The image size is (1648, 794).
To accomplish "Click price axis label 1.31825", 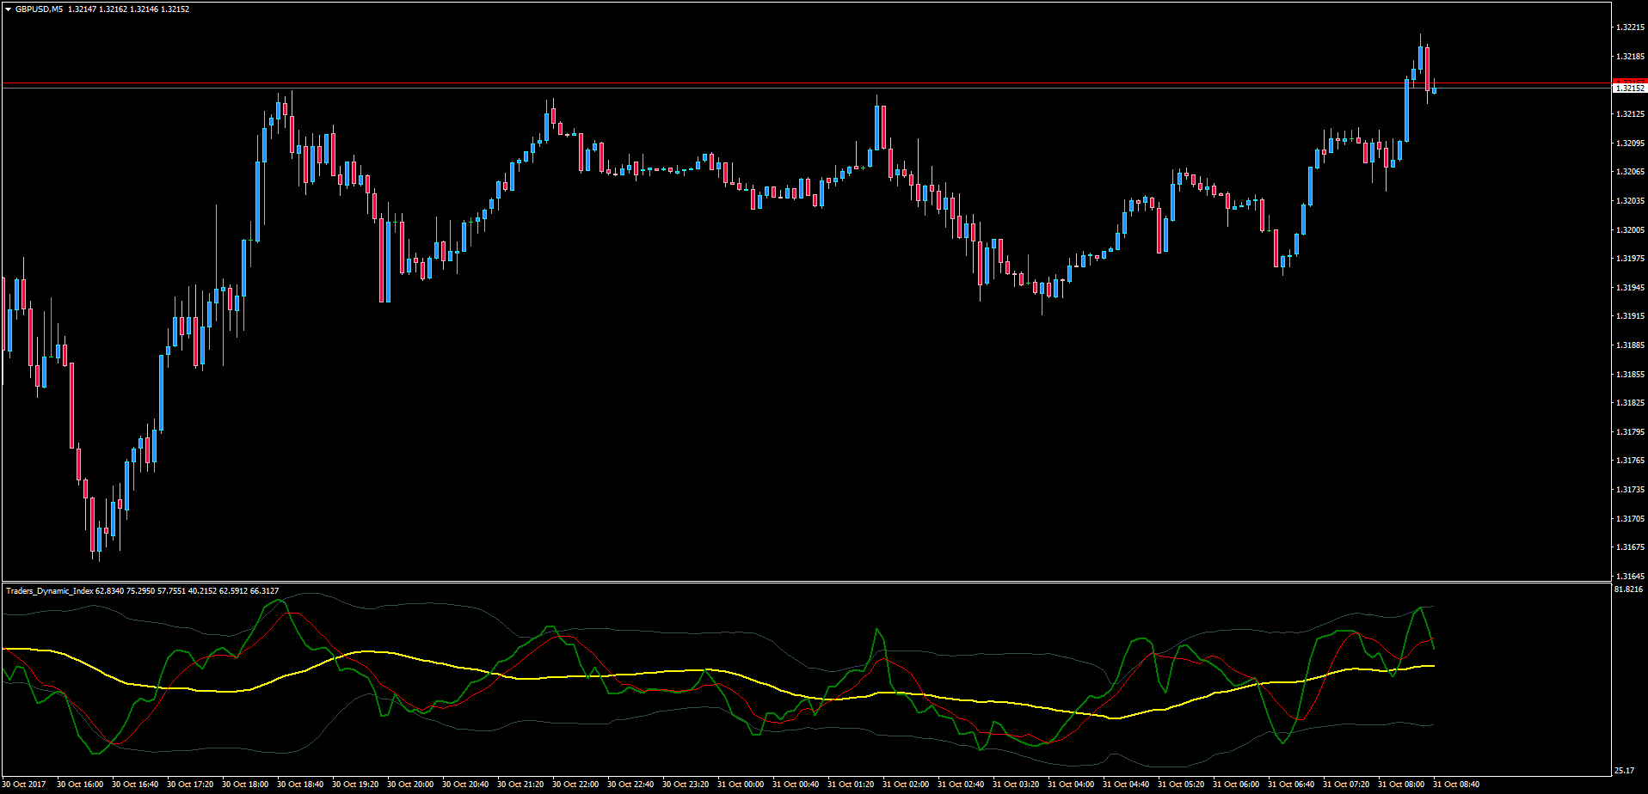I will [1630, 403].
